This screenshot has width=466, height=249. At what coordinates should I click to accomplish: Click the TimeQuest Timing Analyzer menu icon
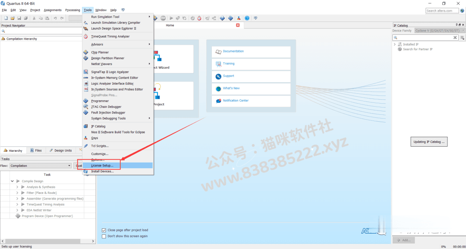tap(85, 37)
